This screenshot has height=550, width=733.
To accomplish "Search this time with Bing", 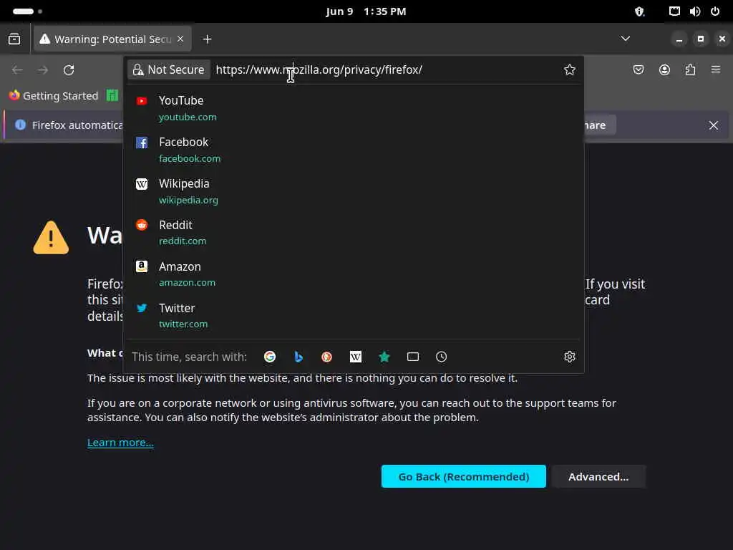I will (298, 357).
